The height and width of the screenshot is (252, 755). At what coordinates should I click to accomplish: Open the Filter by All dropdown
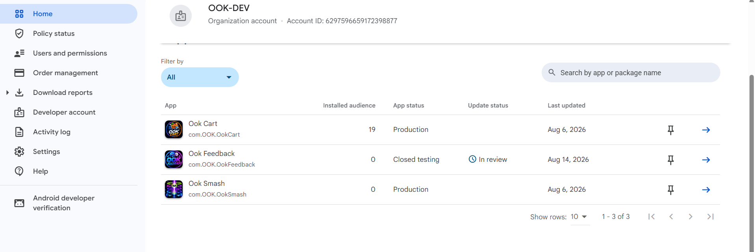[200, 77]
